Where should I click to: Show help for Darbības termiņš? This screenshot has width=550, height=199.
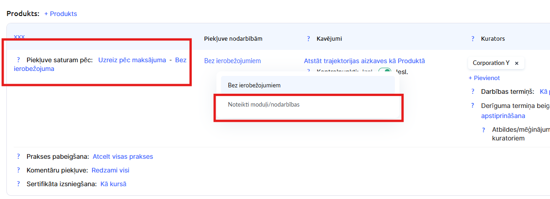(473, 91)
